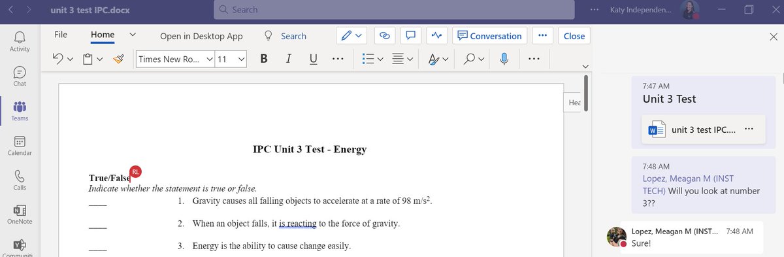The width and height of the screenshot is (784, 257).
Task: Select the Home ribbon tab
Action: pos(103,35)
